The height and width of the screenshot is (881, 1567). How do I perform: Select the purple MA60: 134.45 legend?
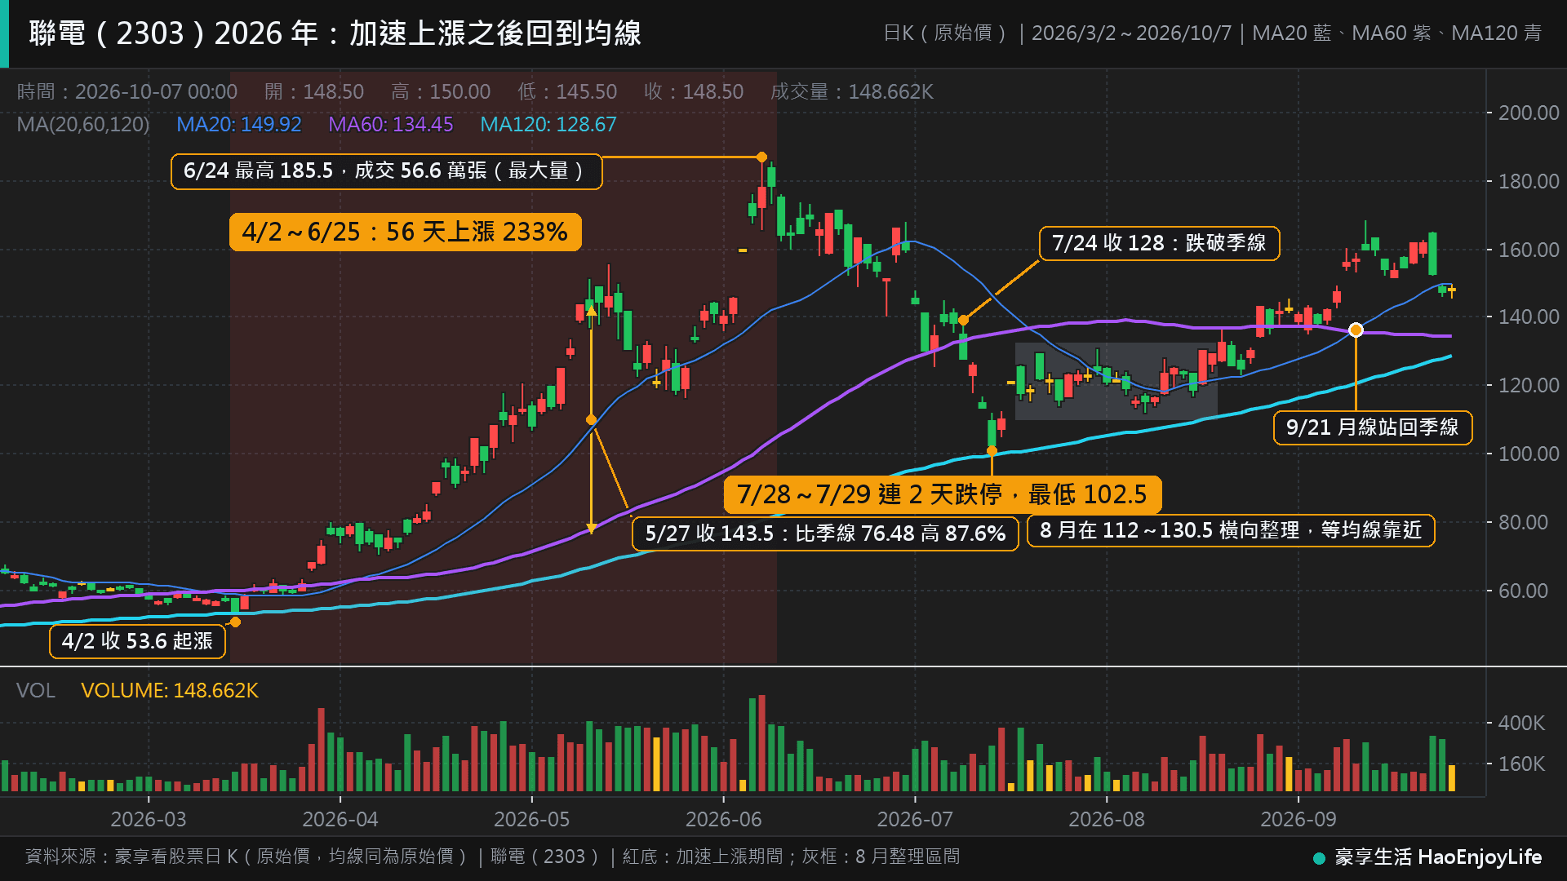click(391, 124)
